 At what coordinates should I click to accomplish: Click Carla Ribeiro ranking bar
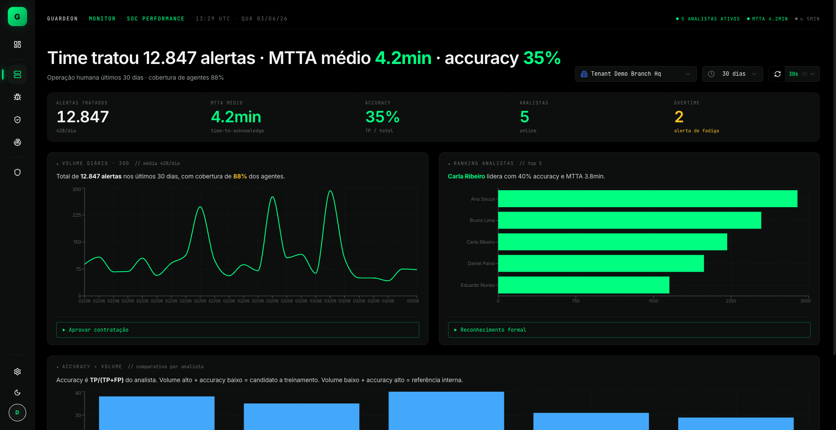tap(613, 242)
